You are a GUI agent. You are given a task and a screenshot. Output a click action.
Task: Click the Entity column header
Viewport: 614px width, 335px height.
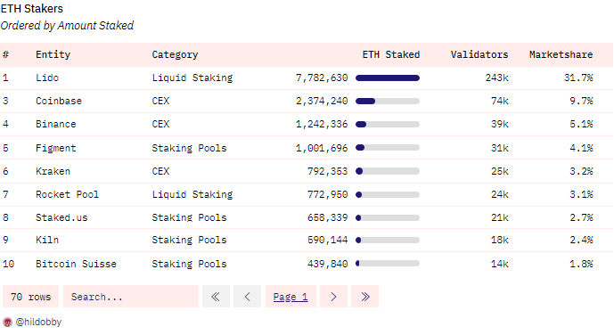point(53,54)
